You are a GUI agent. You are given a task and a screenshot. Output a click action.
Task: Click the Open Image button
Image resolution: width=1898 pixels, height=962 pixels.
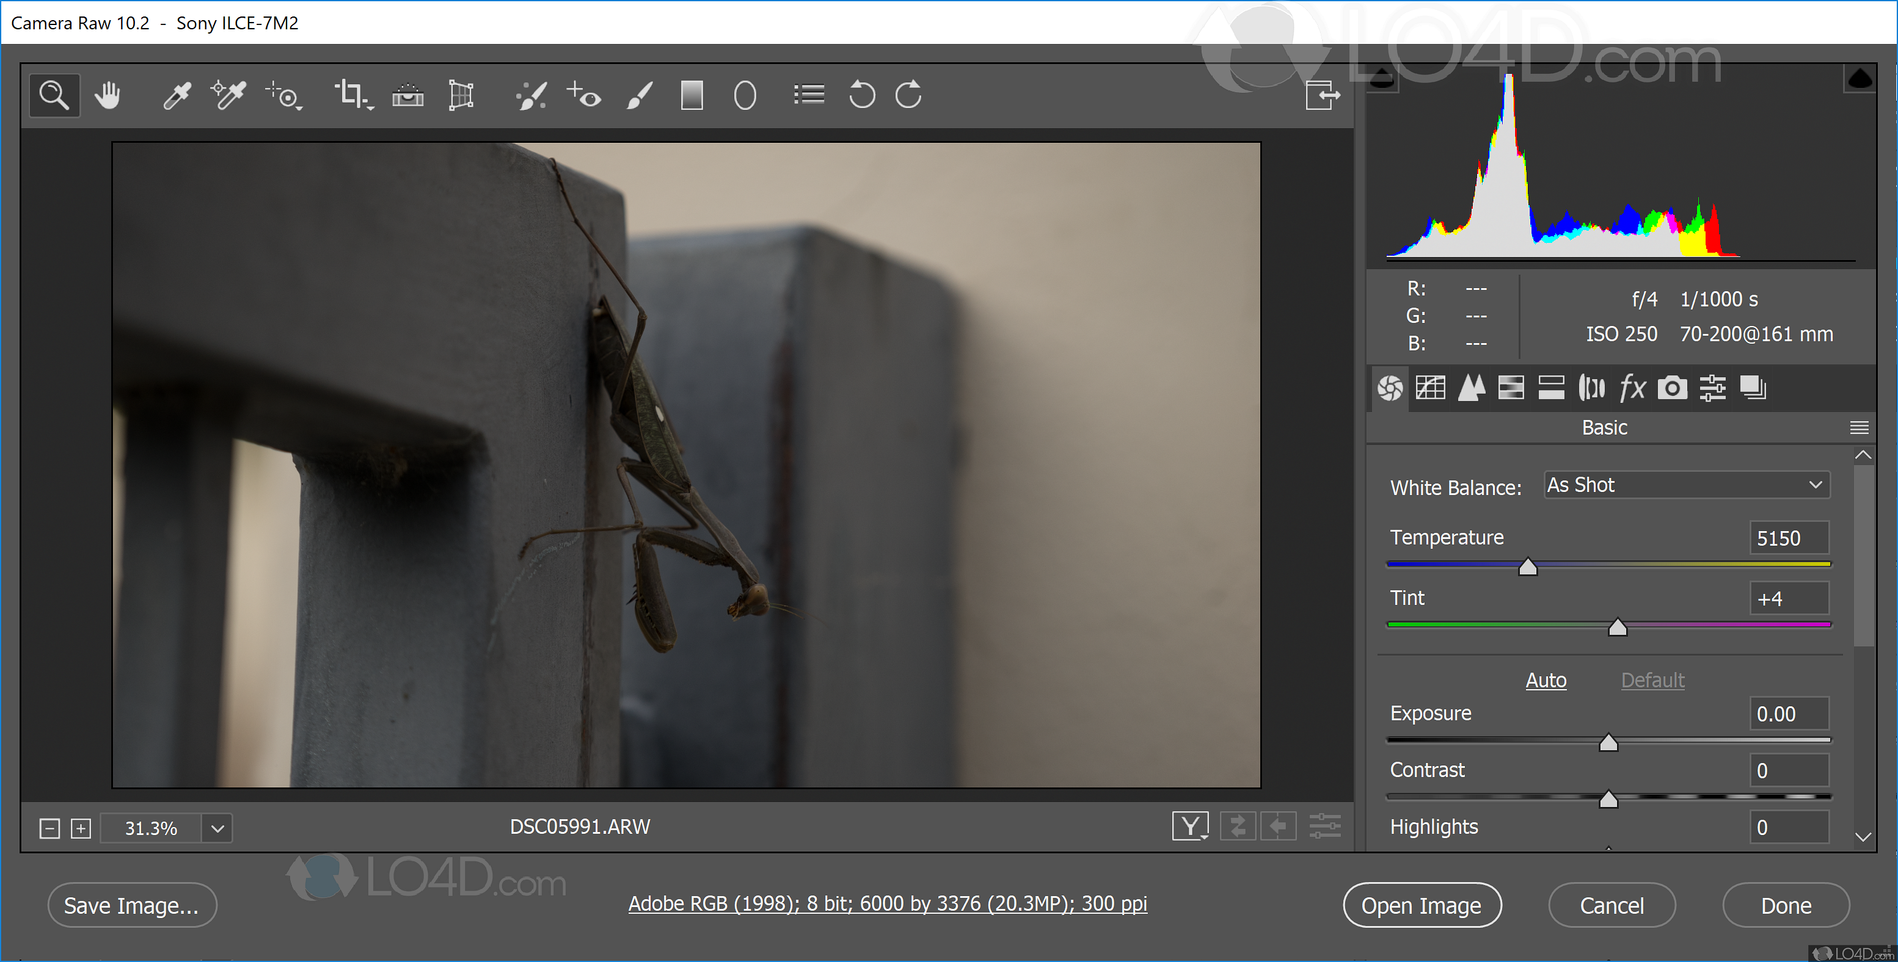[1420, 905]
